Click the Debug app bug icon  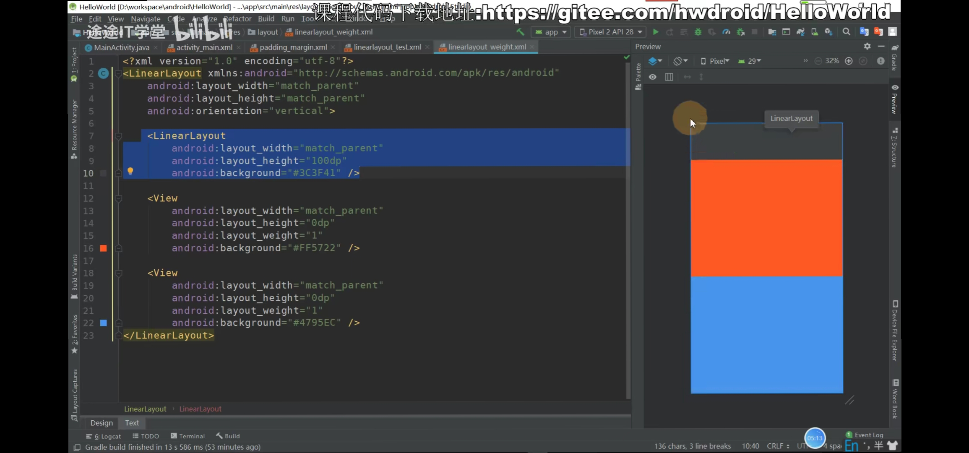coord(698,32)
